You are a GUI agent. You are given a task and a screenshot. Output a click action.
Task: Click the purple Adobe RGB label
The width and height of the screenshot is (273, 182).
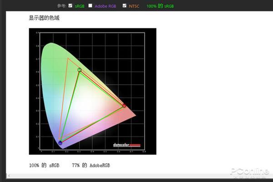click(x=105, y=6)
